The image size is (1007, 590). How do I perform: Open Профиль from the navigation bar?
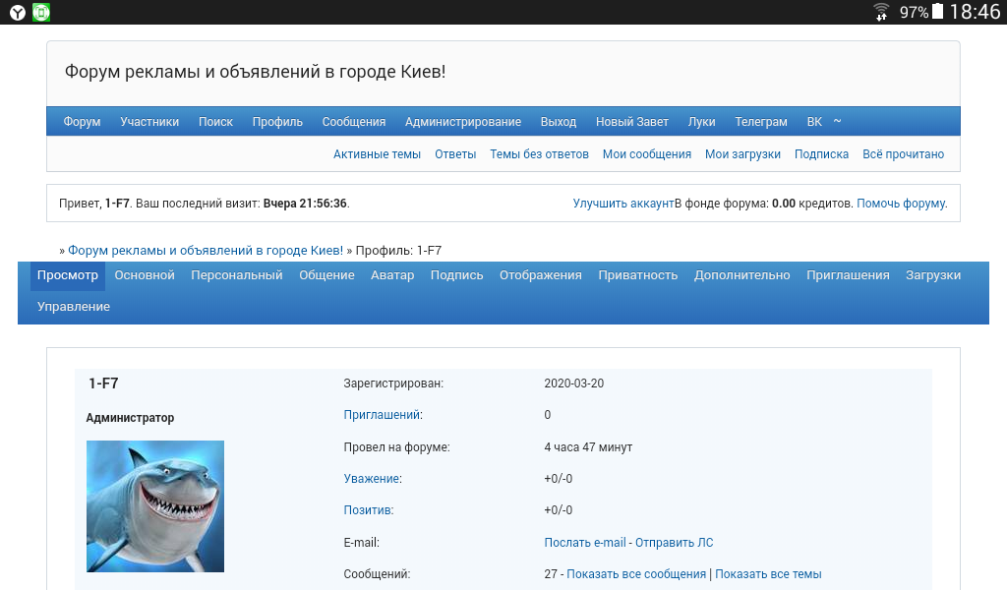[x=277, y=122]
